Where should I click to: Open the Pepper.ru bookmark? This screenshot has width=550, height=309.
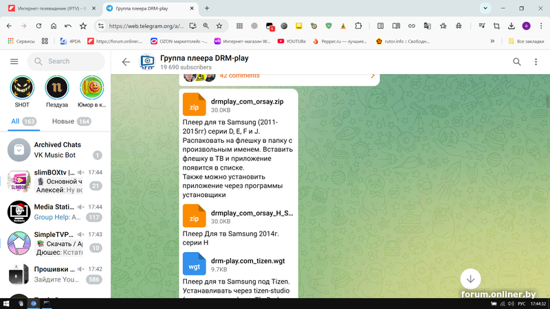click(340, 41)
